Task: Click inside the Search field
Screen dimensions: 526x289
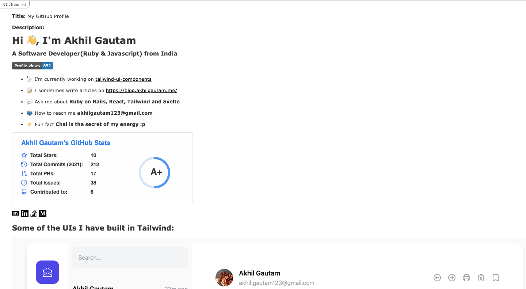Action: 130,258
